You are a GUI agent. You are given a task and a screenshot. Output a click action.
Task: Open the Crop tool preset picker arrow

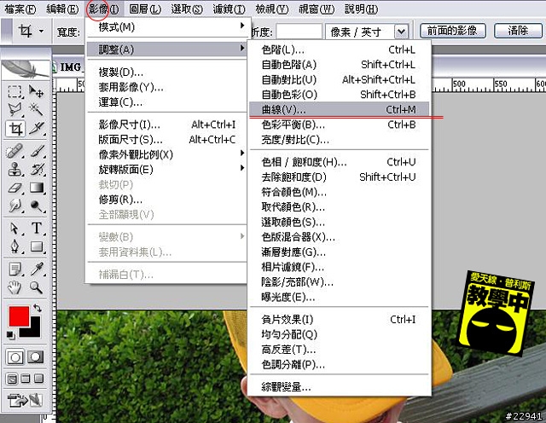pos(42,31)
